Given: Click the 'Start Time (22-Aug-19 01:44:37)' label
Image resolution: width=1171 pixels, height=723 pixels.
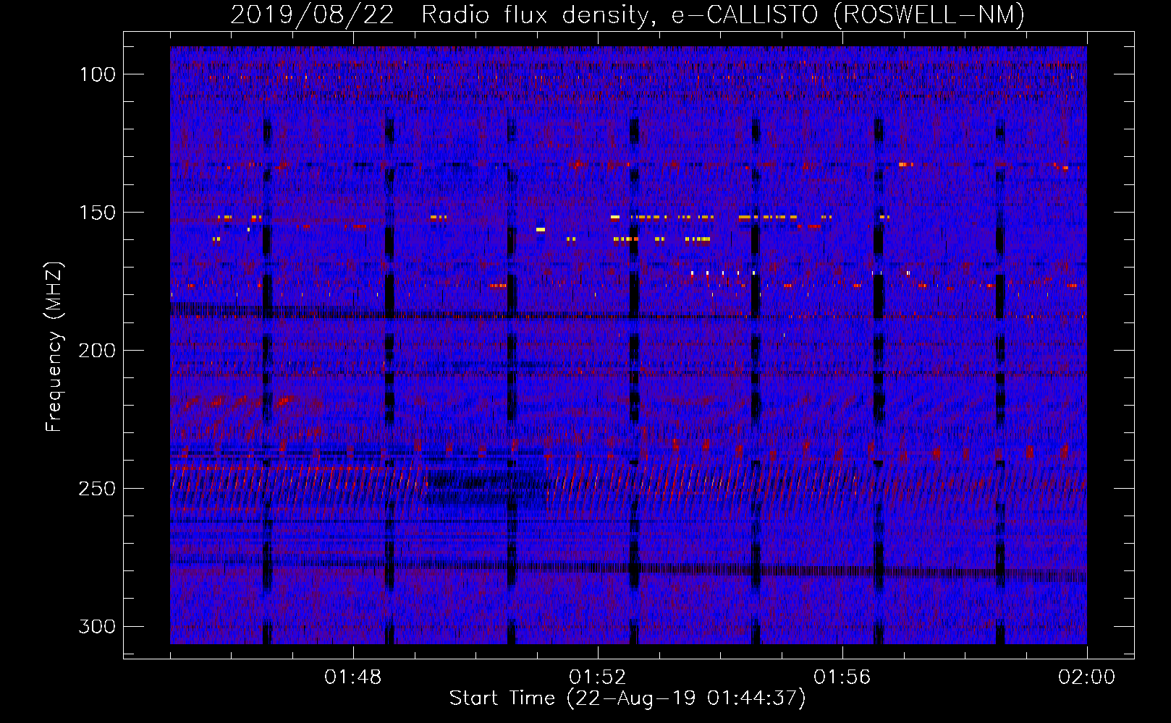Looking at the screenshot, I should [x=627, y=698].
